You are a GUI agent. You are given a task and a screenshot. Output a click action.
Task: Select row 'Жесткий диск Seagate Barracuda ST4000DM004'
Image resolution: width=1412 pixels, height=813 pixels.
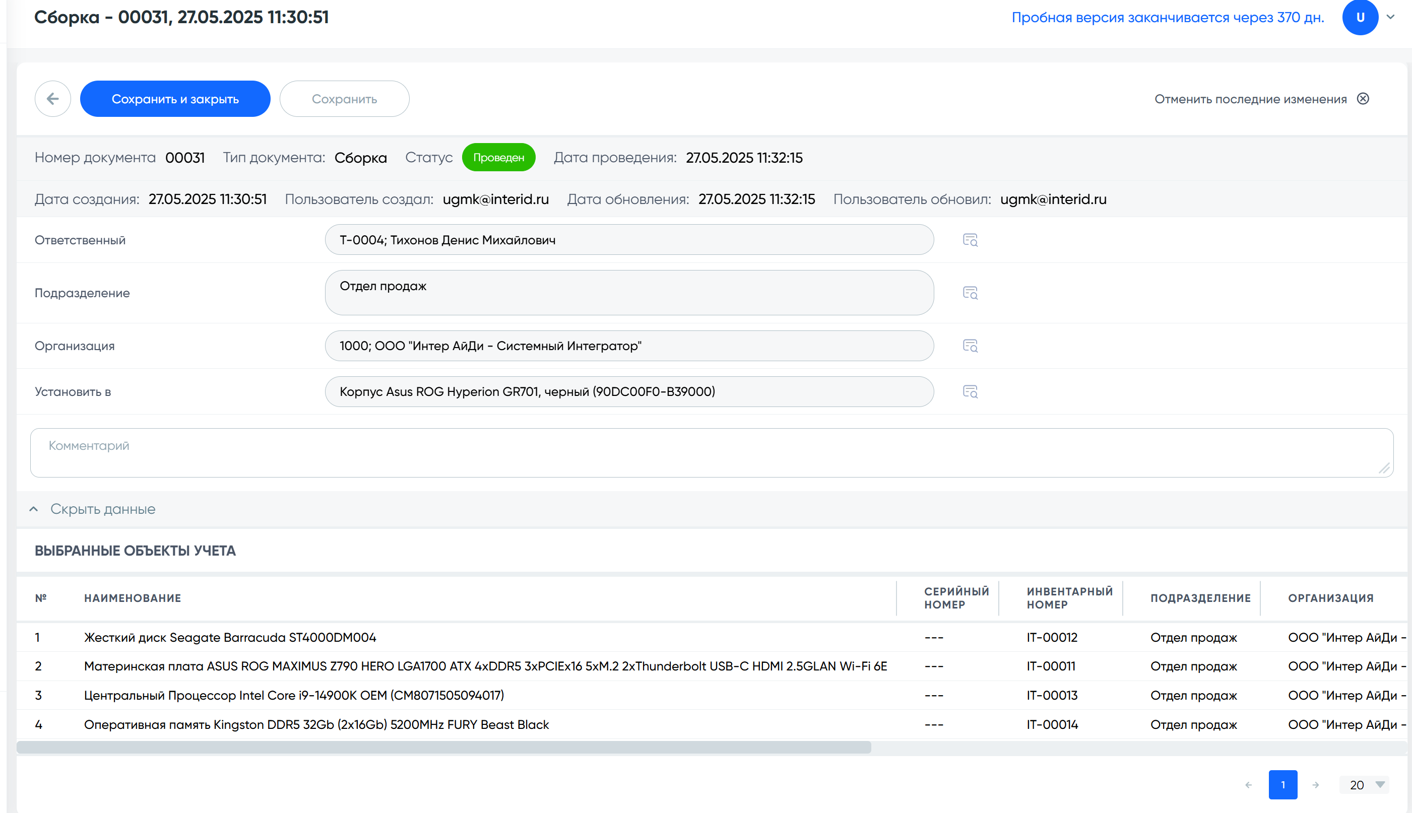[712, 637]
